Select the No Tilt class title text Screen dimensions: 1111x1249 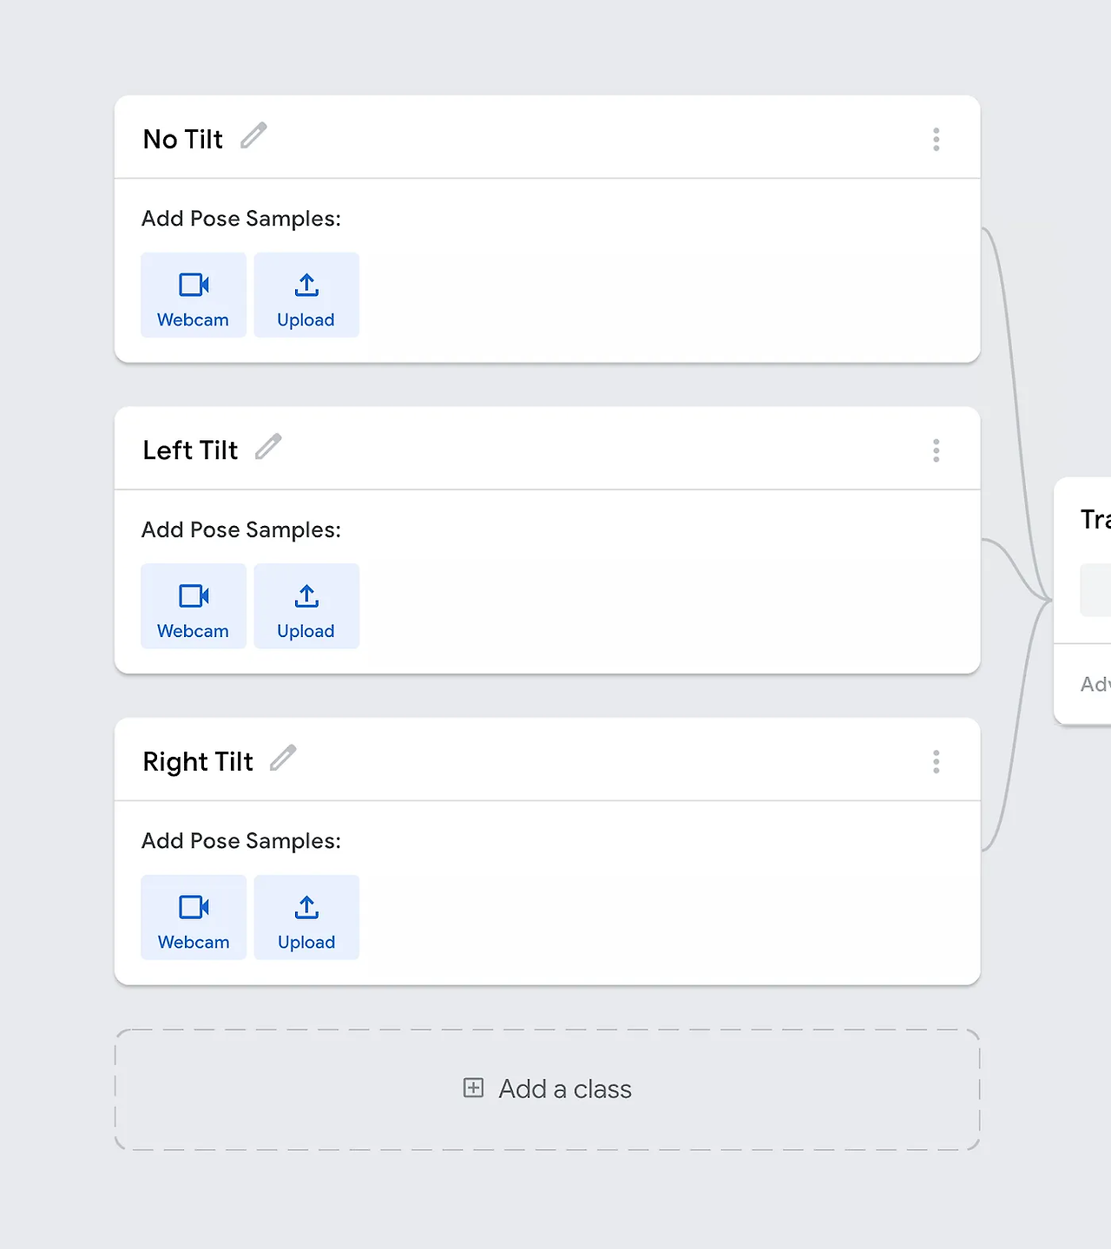point(183,139)
